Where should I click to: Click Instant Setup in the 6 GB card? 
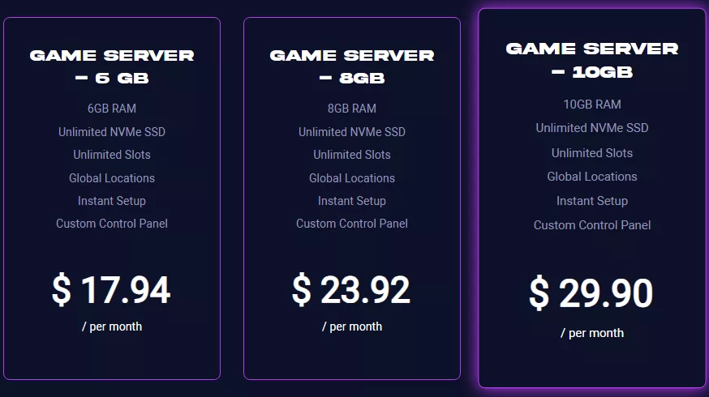click(x=112, y=201)
